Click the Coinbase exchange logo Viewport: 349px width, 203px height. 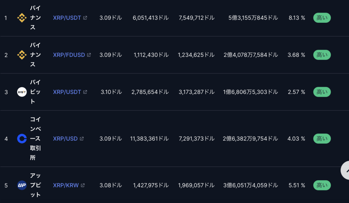tap(22, 139)
